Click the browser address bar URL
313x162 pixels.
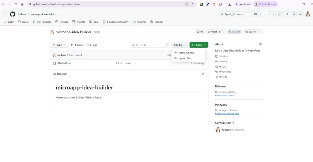tap(57, 4)
